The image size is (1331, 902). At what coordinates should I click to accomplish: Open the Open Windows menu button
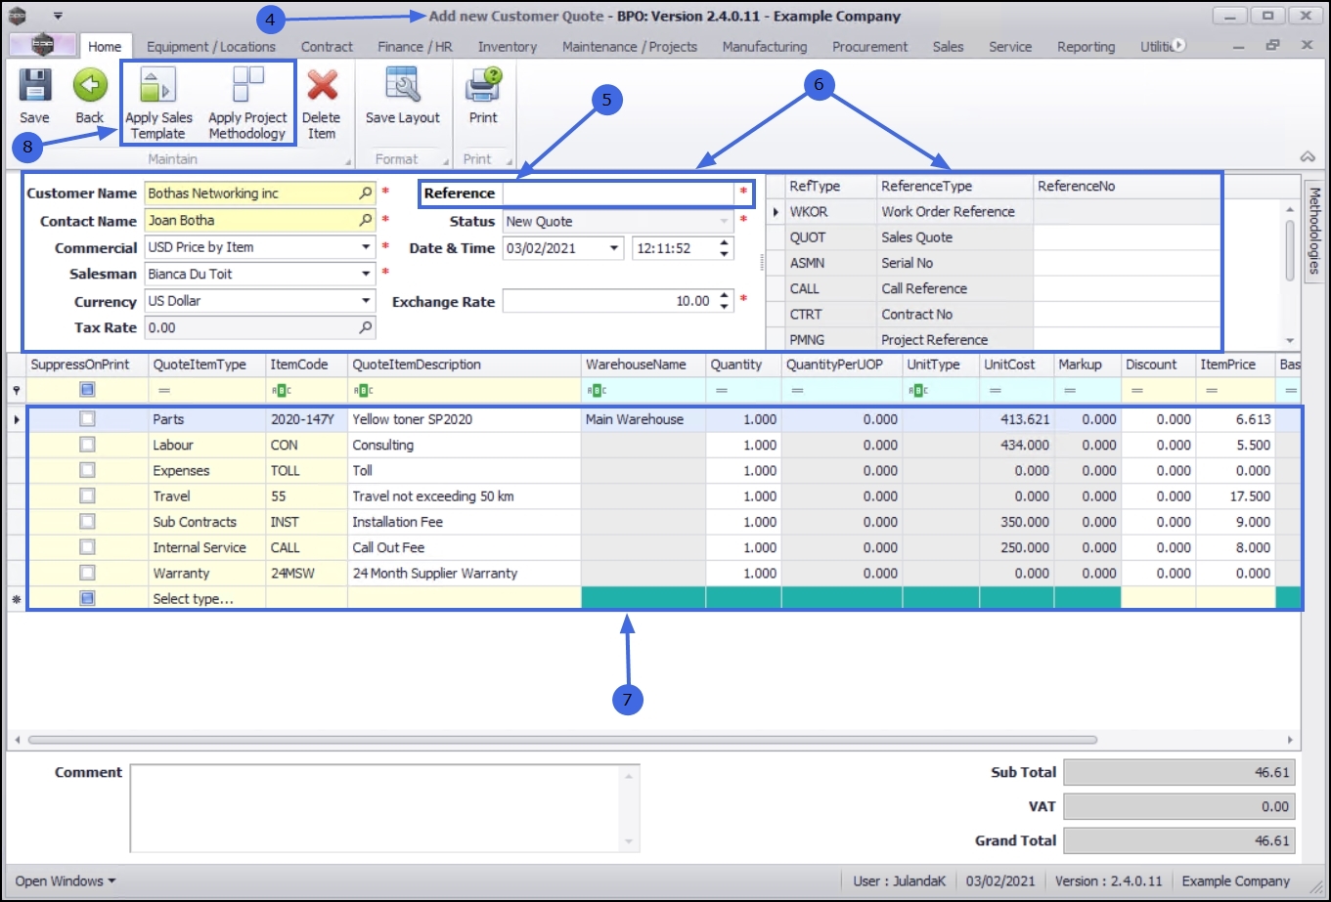[x=65, y=881]
